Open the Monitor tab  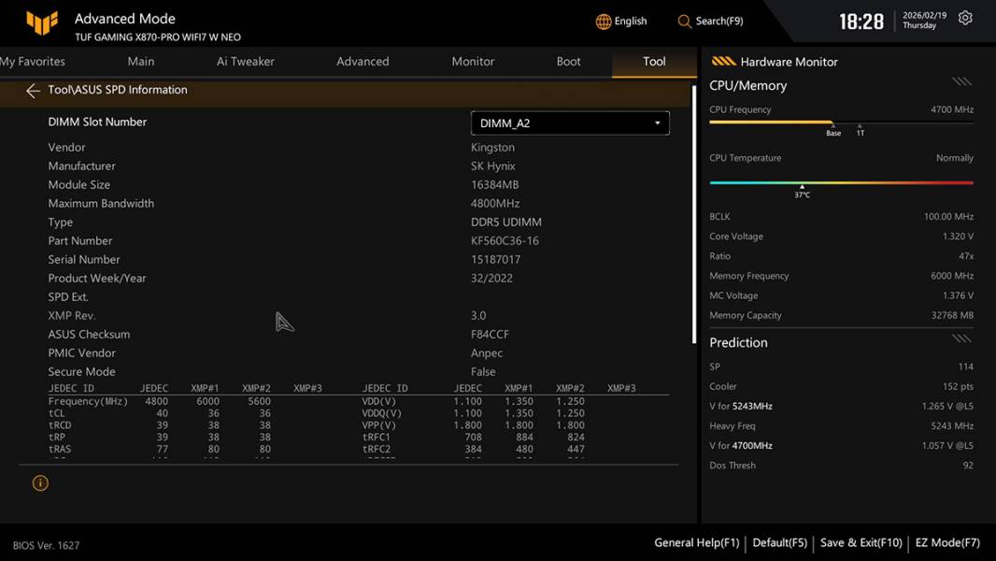point(473,62)
